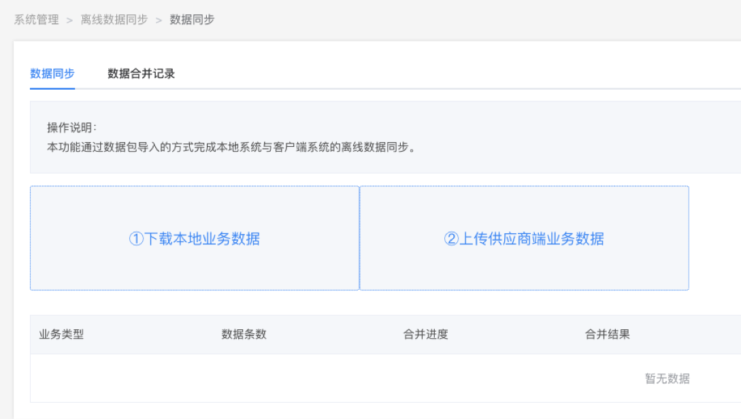Select the current 数据同步 breadcrumb item

click(x=192, y=20)
